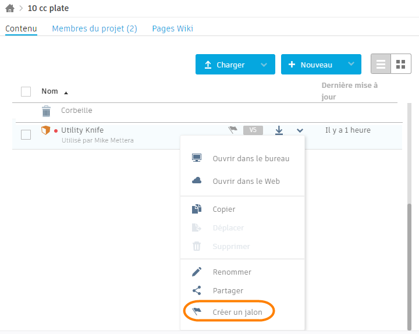Switch to grid view
419x334 pixels.
400,64
